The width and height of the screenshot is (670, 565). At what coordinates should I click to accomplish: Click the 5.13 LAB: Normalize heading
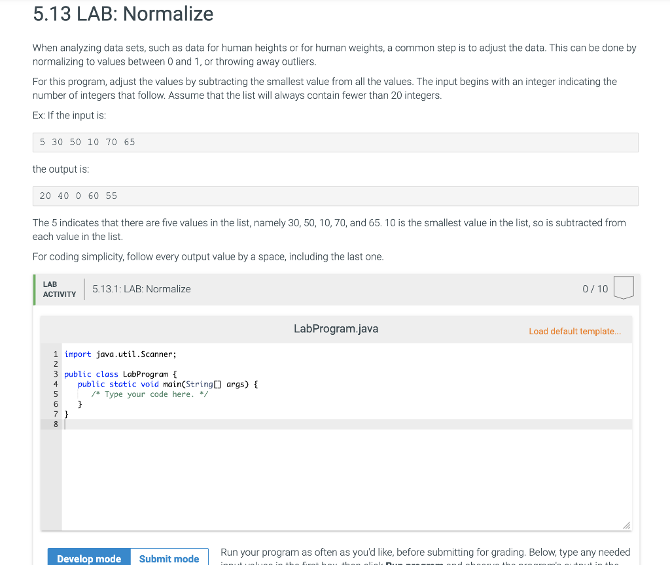pyautogui.click(x=122, y=14)
